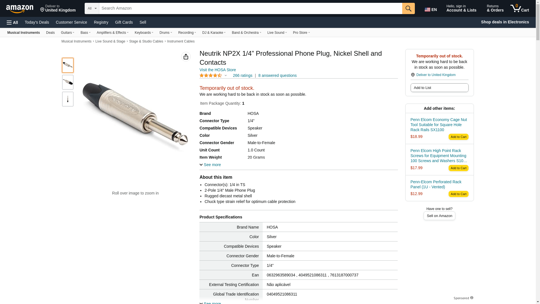Visit the HOSA Store link
This screenshot has width=540, height=304.
pos(218,70)
